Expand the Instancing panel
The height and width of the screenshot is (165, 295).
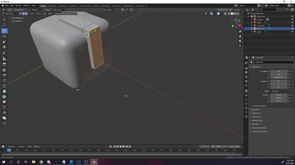(256, 117)
